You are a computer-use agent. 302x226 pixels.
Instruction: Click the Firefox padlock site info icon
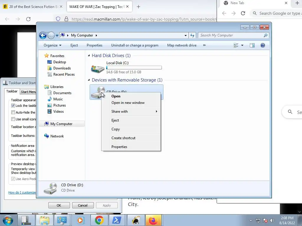point(66,19)
